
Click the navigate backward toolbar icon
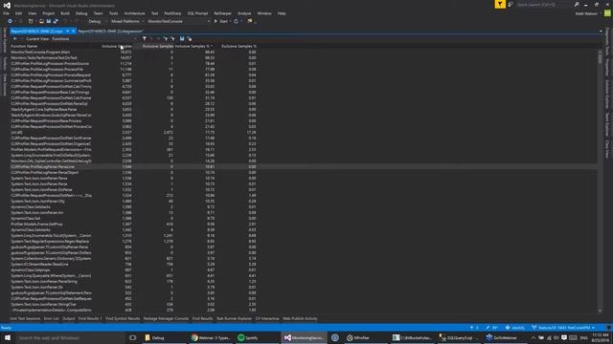pos(10,21)
